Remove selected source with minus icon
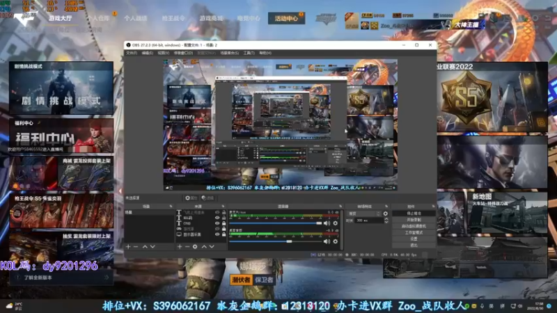557x313 pixels. [187, 246]
